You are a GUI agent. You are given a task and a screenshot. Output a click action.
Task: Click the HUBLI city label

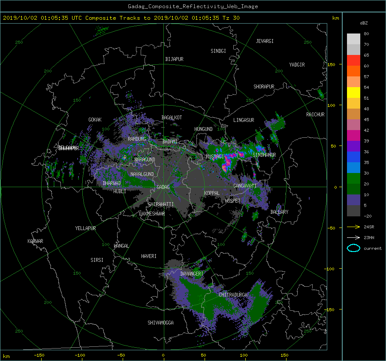tap(120, 191)
